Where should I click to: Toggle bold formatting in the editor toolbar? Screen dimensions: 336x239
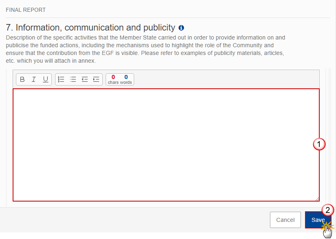coord(22,79)
